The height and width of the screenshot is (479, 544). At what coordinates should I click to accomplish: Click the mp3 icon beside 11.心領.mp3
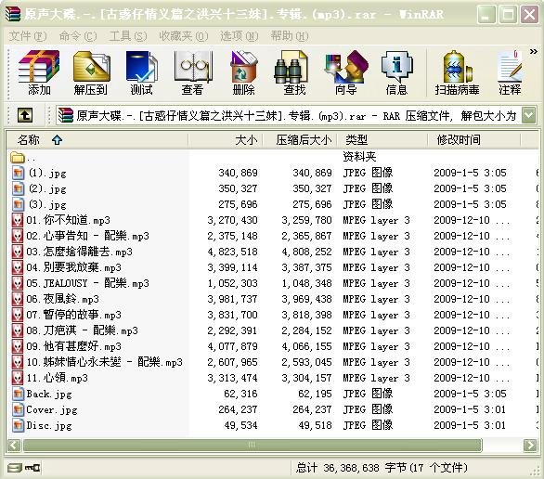[x=18, y=378]
